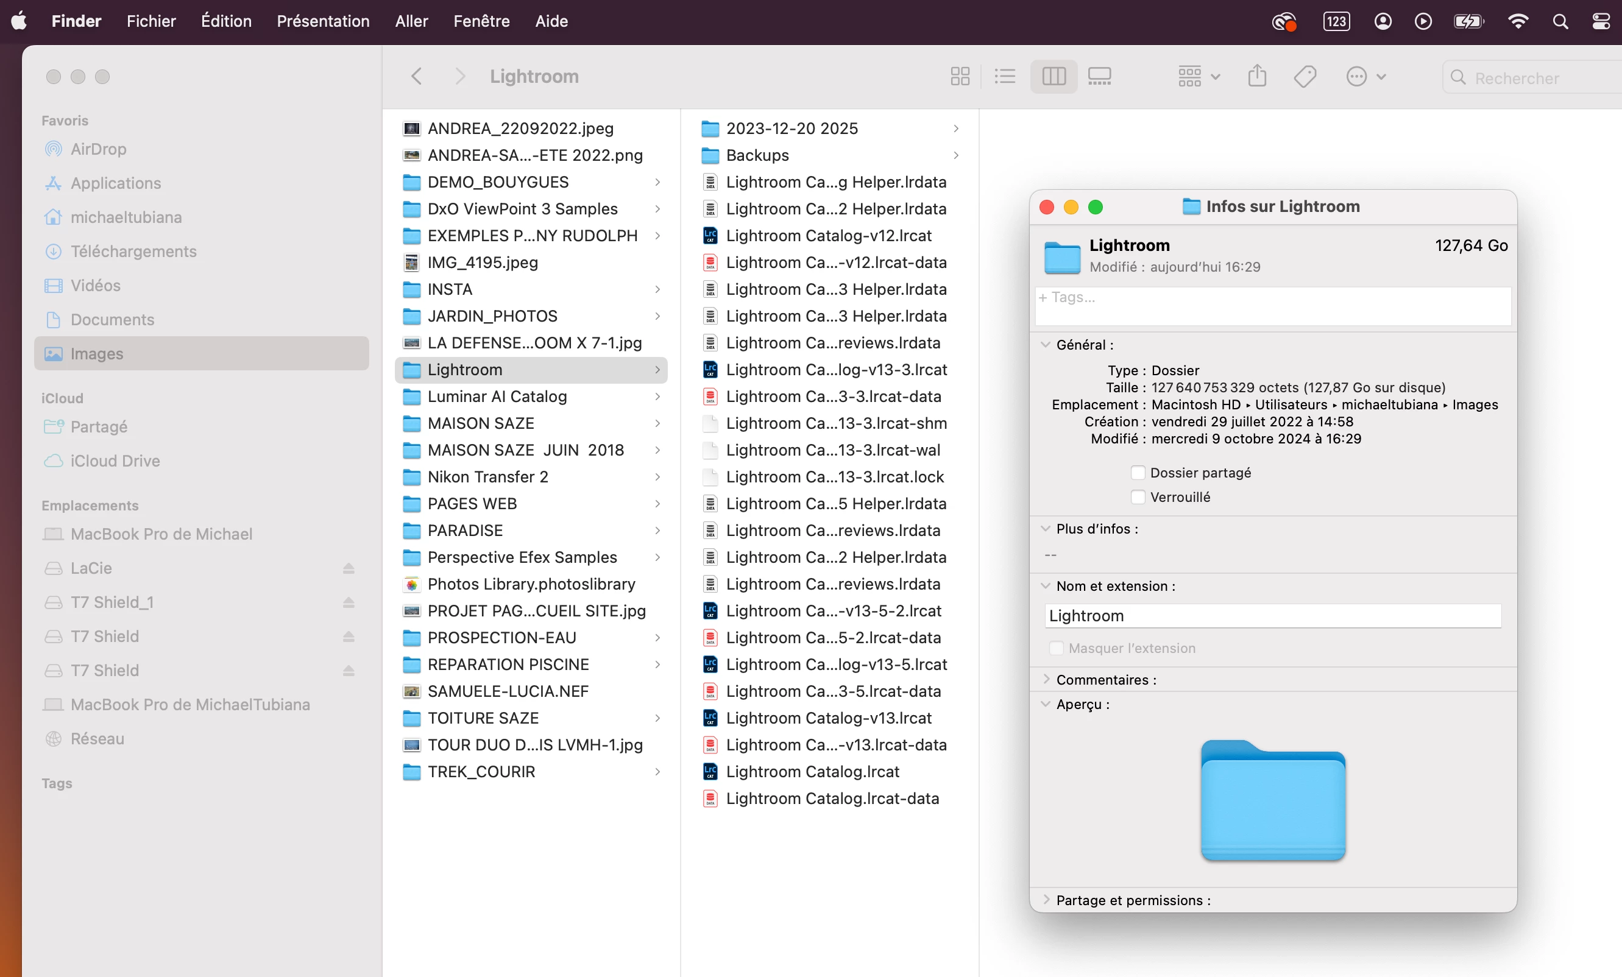Click the Lightroom name field
Image resolution: width=1622 pixels, height=977 pixels.
click(x=1272, y=616)
